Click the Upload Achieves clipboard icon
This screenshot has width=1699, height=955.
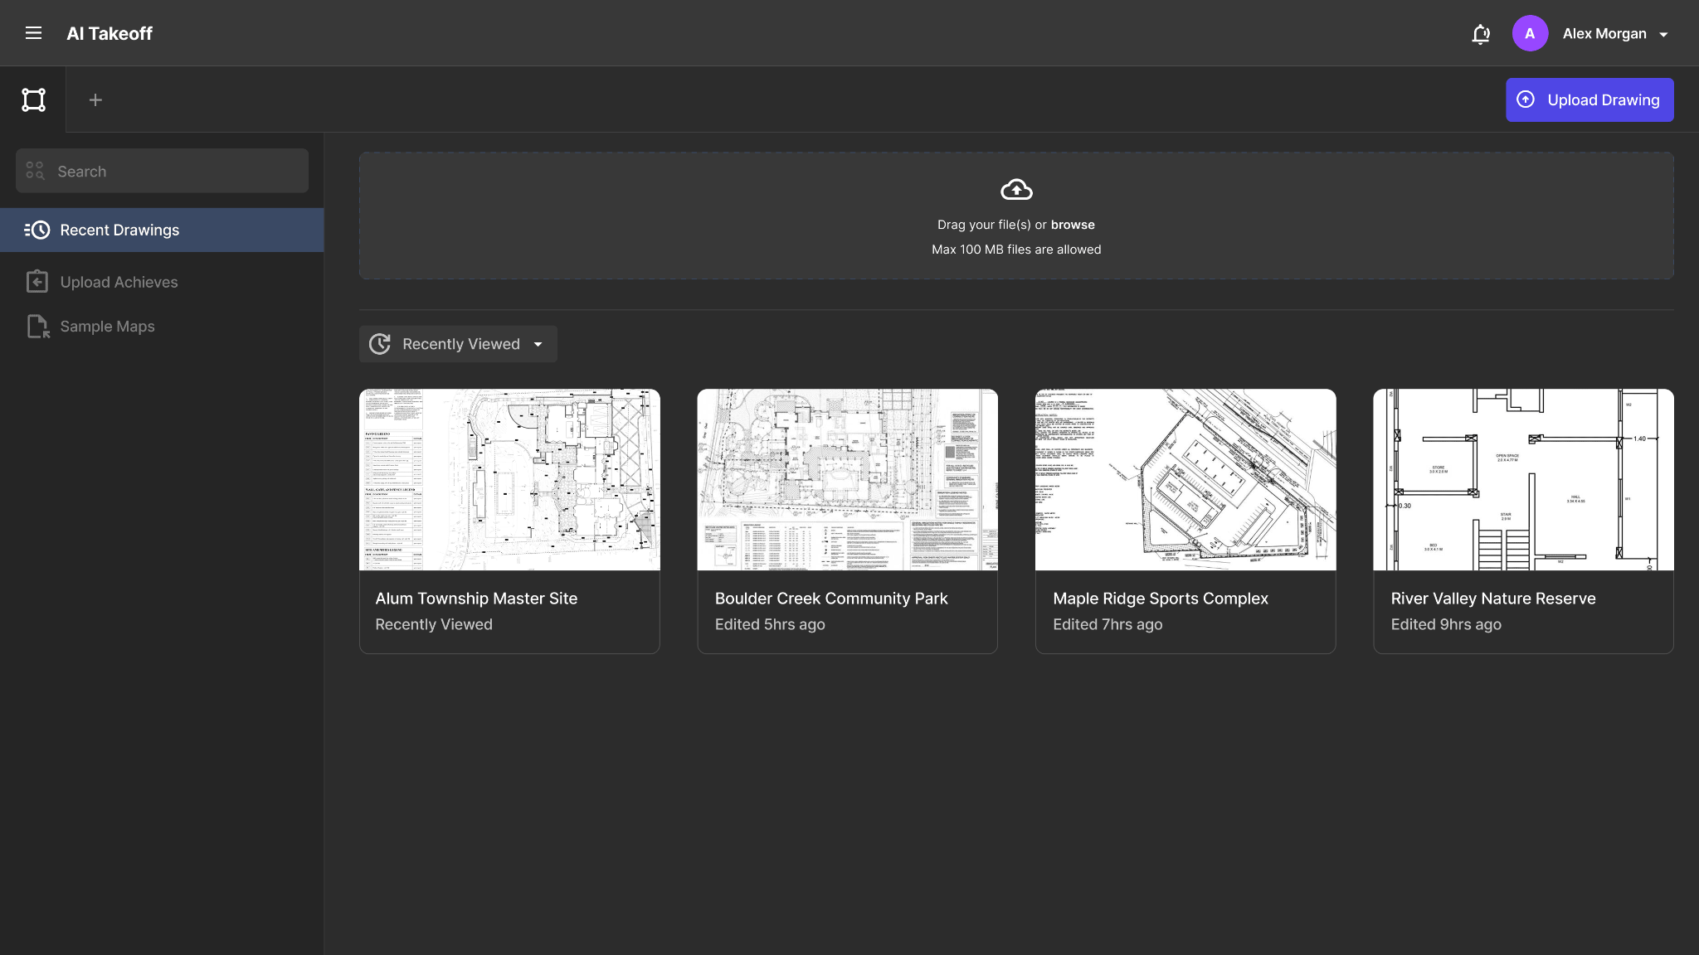[x=37, y=282]
